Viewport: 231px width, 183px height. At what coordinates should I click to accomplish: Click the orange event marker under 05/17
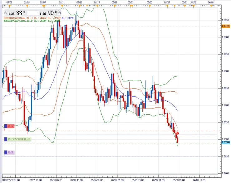97,6
